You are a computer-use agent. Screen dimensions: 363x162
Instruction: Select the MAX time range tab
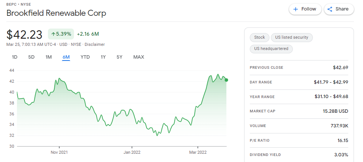[x=138, y=57]
